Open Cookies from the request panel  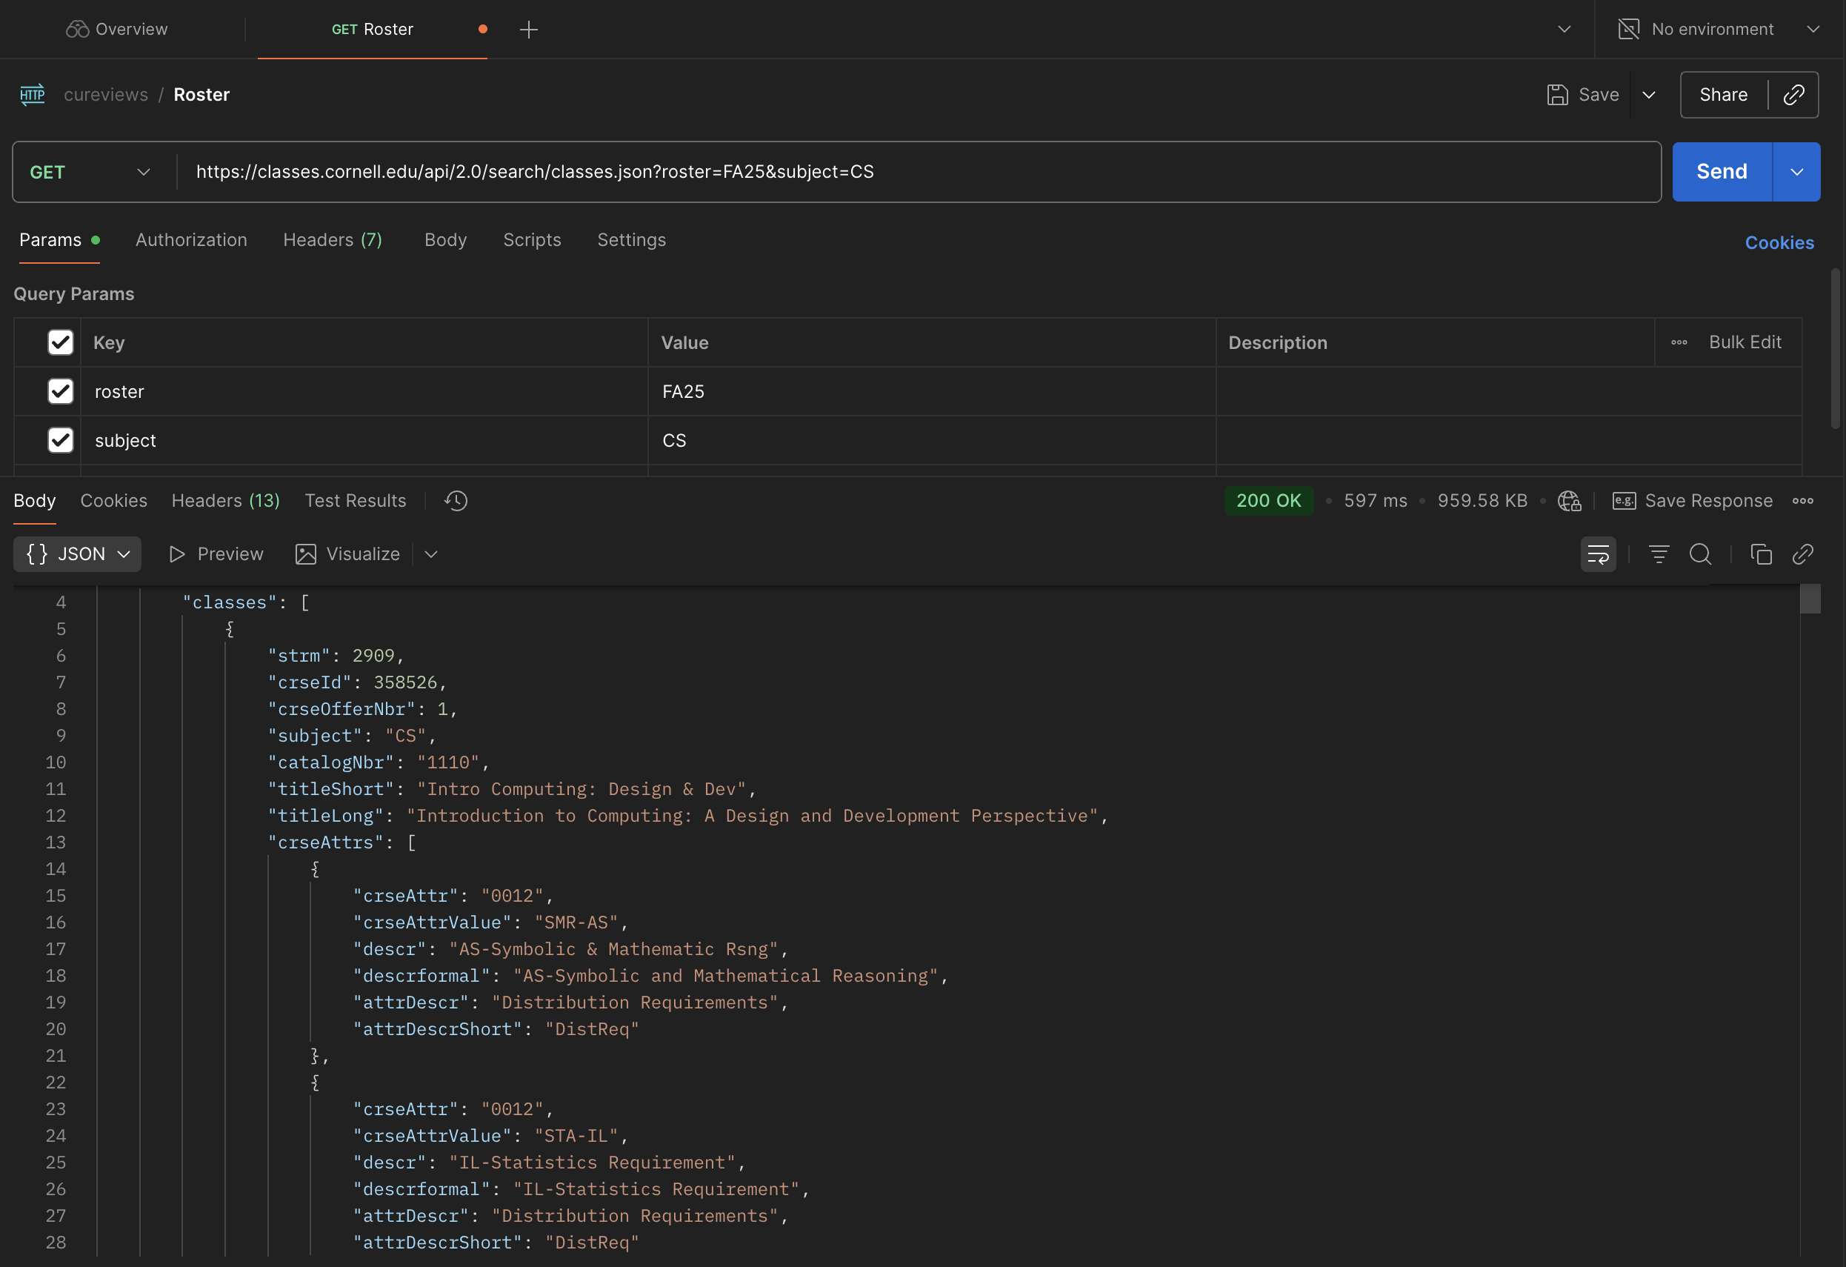pos(1779,242)
